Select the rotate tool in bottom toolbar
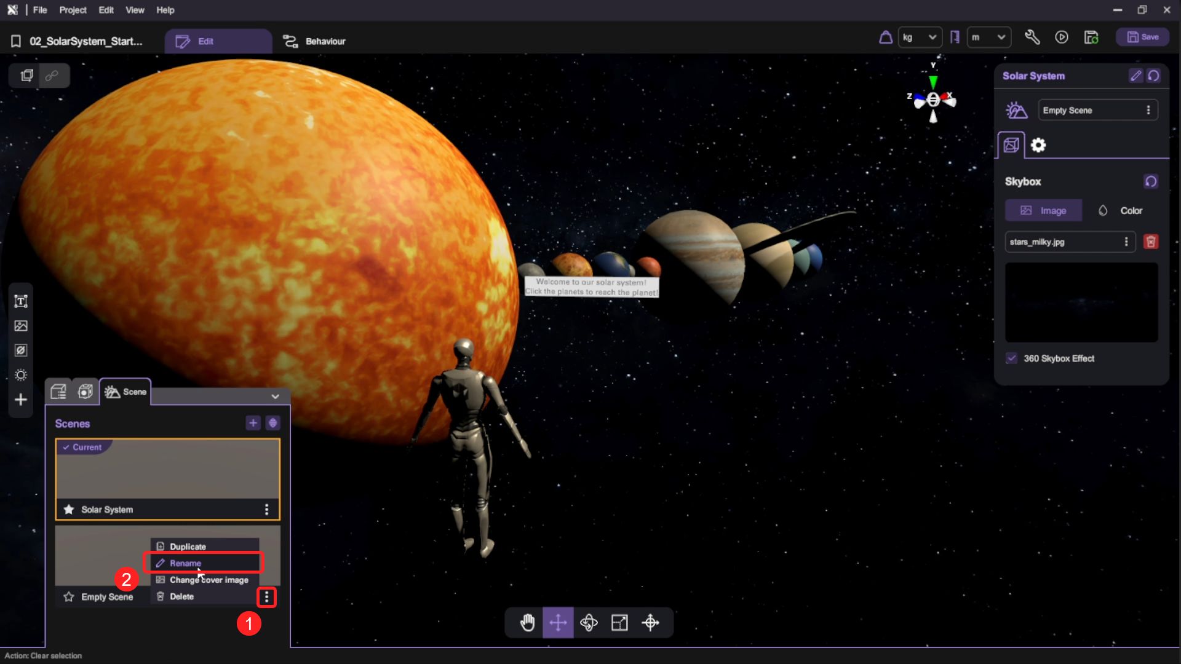 click(x=589, y=623)
